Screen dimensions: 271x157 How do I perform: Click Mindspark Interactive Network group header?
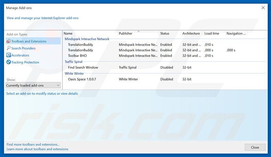click(87, 39)
